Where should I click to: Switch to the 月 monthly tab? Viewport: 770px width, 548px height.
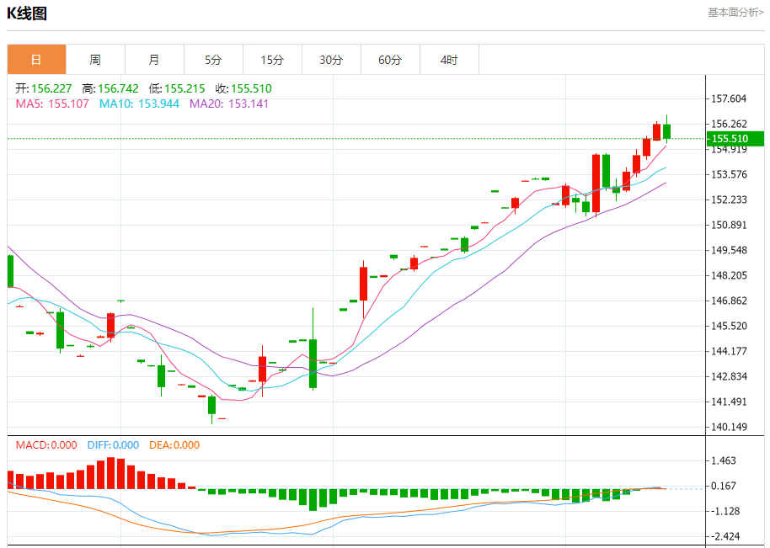coord(154,60)
